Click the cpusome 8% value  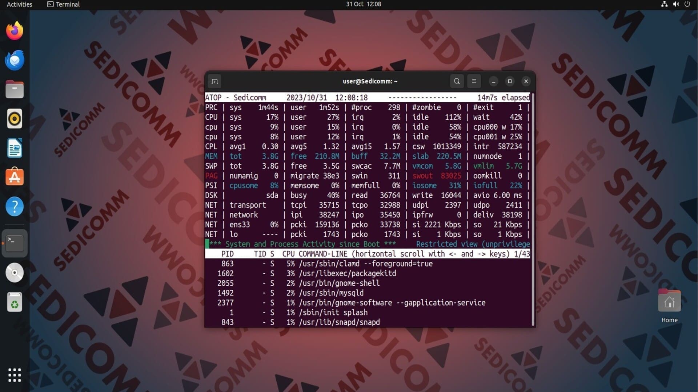click(254, 185)
